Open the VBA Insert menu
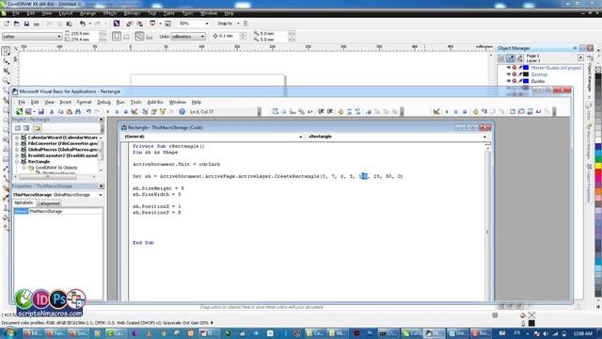 tap(65, 103)
